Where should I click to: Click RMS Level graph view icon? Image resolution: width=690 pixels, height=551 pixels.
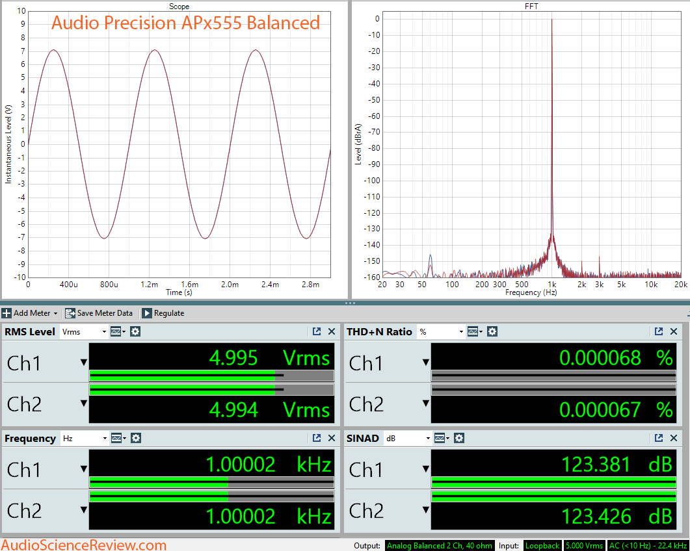(118, 331)
